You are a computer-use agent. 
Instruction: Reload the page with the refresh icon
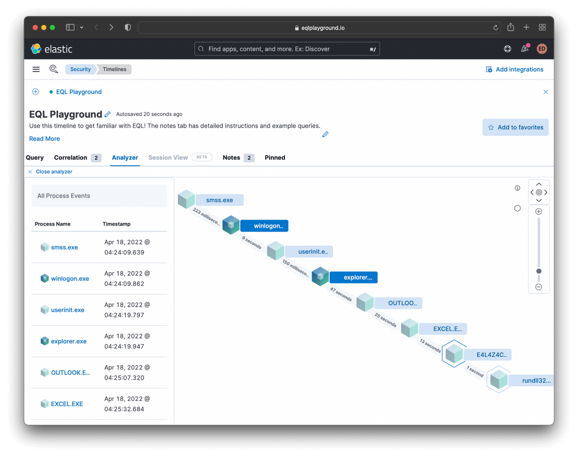pyautogui.click(x=496, y=28)
